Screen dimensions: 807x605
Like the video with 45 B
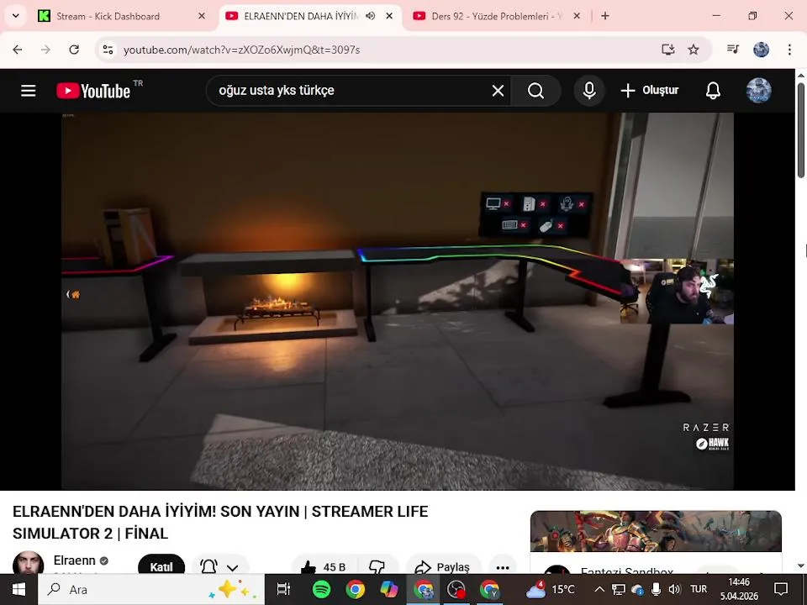(324, 566)
